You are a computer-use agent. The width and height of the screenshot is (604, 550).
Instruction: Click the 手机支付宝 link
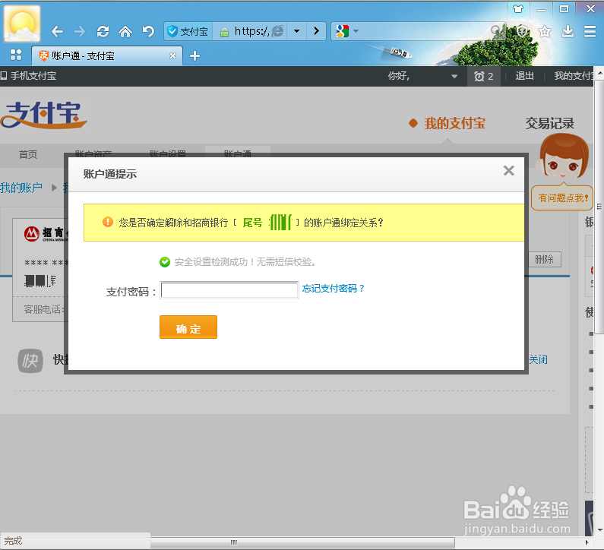(29, 76)
